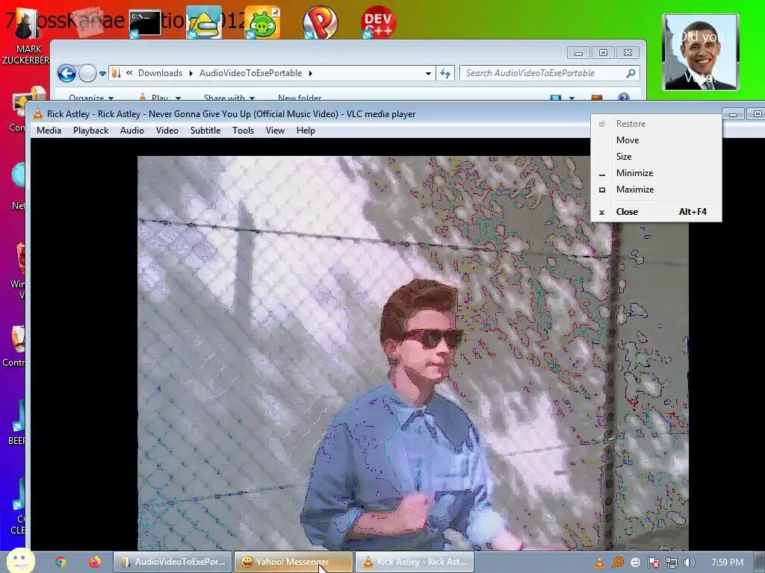Click the Explorer Back arrow button

coord(66,74)
